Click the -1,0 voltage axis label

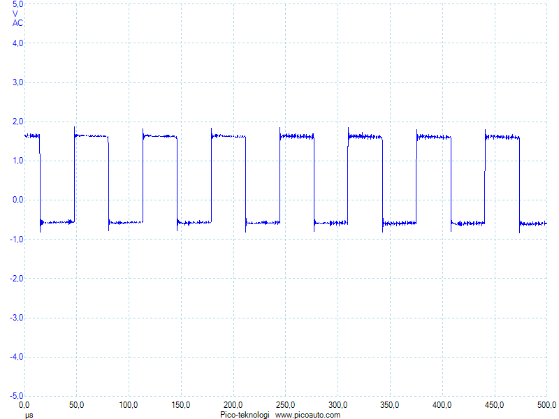tap(16, 240)
